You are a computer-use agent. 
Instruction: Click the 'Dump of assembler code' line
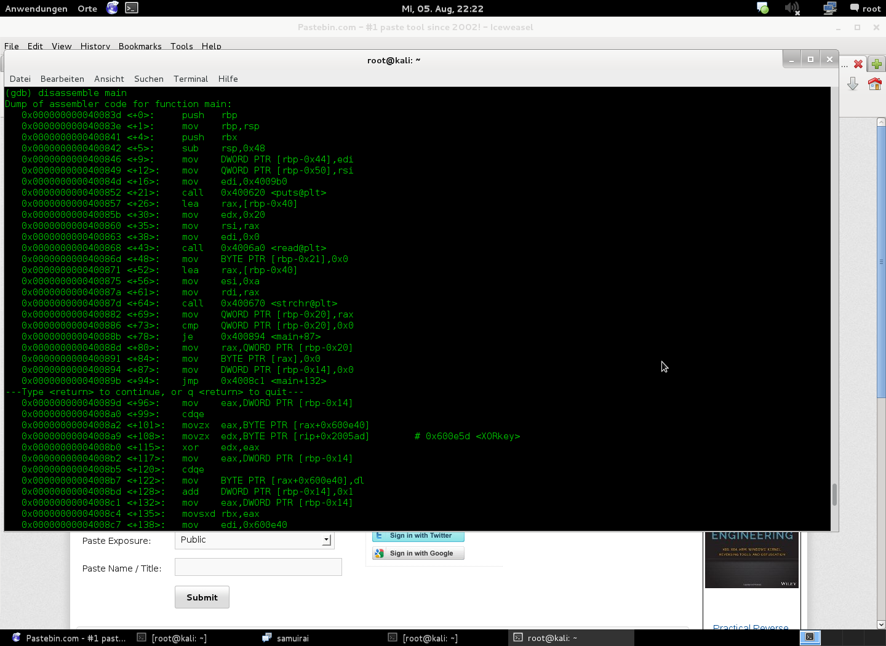118,104
